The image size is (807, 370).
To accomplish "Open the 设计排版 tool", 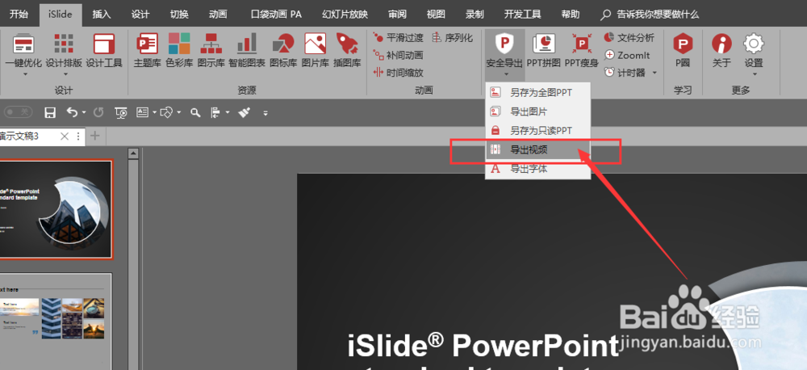I will 64,51.
